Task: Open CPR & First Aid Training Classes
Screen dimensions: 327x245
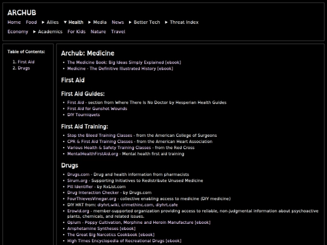Action: 100,142
